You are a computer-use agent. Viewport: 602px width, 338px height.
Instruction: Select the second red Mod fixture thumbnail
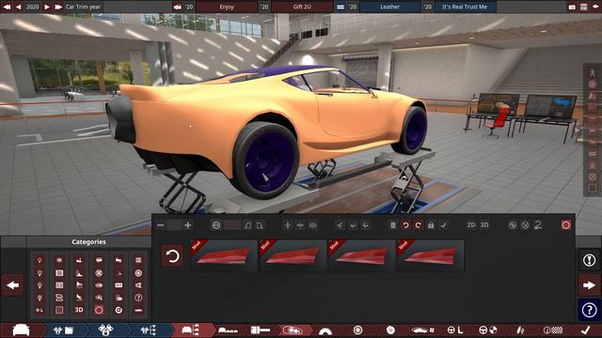coord(293,255)
